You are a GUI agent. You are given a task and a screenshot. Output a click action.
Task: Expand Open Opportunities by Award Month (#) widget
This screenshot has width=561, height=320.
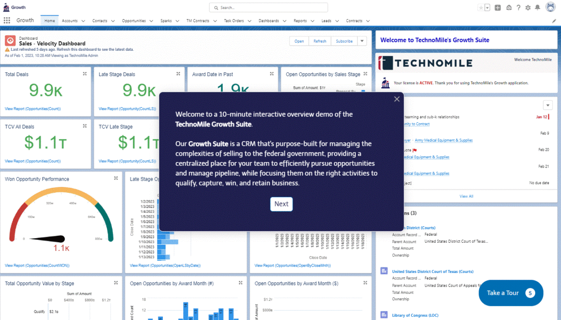(241, 283)
